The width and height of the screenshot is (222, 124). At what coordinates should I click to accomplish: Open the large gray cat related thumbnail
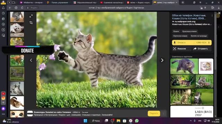coord(184,66)
